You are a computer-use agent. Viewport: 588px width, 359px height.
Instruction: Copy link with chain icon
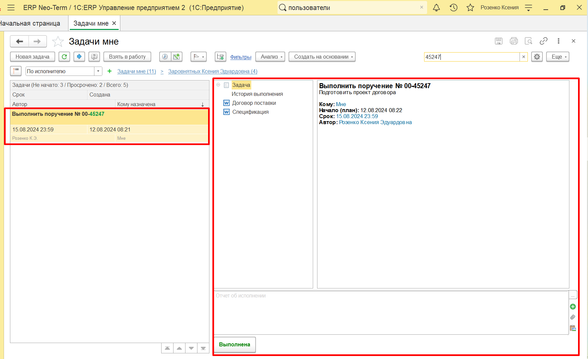point(543,41)
